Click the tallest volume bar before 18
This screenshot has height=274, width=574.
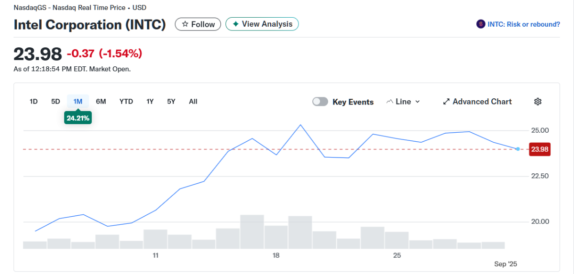click(x=252, y=232)
